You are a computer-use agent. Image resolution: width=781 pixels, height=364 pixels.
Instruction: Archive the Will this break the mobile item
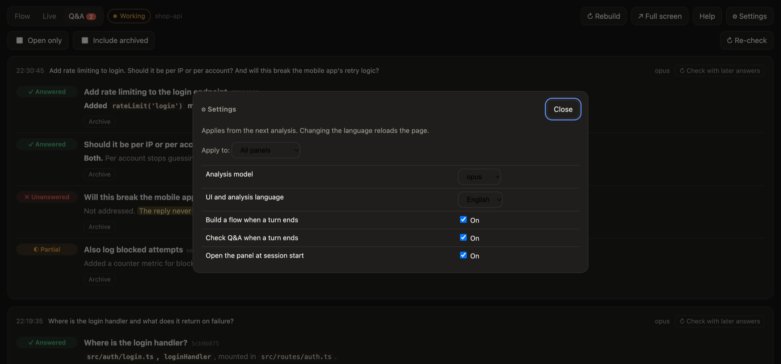point(99,227)
